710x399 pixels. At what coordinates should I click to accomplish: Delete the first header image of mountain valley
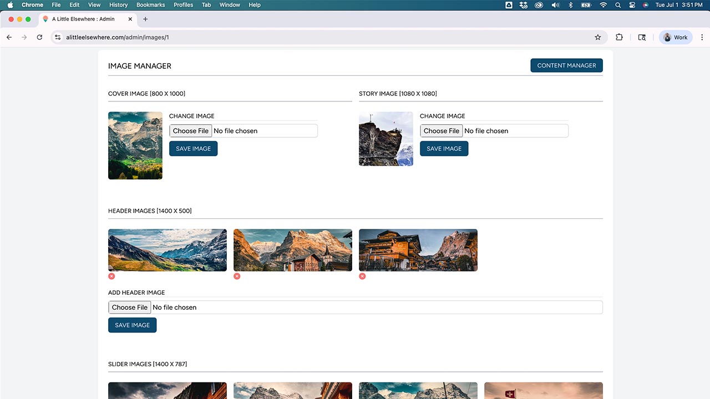tap(111, 276)
